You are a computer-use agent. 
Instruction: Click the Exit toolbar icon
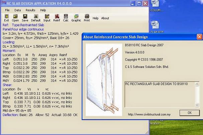pyautogui.click(x=6, y=18)
